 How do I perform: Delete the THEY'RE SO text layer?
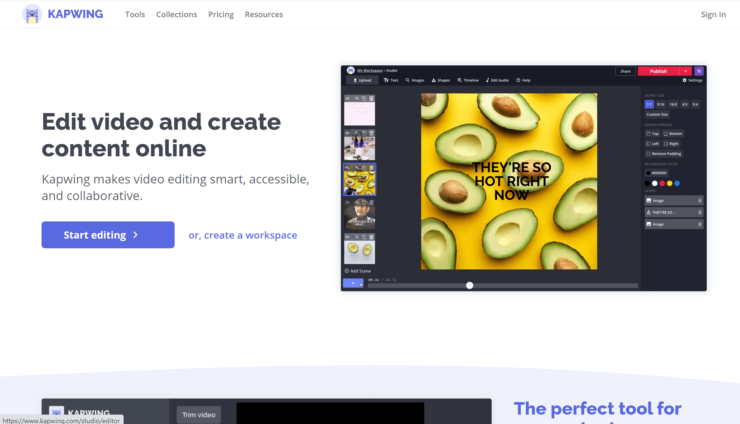coord(700,212)
